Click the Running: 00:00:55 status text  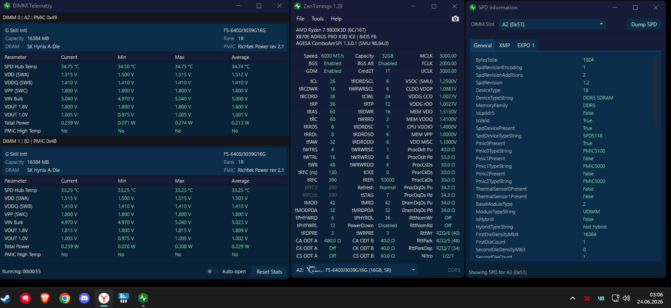point(21,271)
